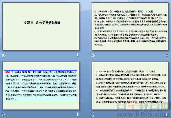This screenshot has width=171, height=118.
Task: Select the slide 4 thumbnail with question 2
Action: (130, 86)
